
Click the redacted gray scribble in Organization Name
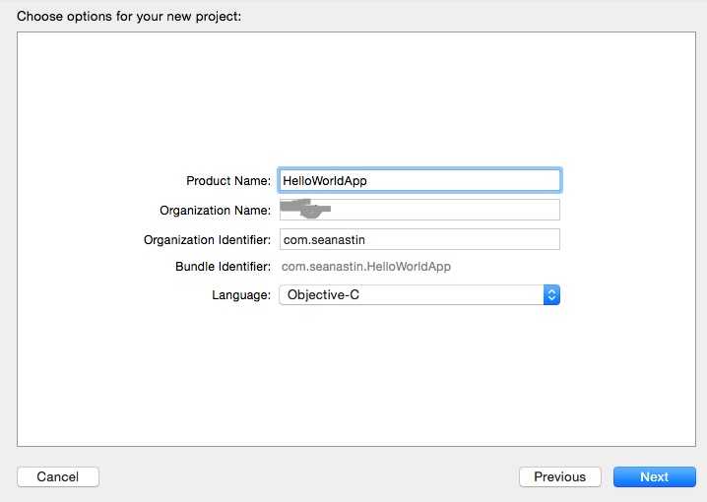[x=305, y=209]
